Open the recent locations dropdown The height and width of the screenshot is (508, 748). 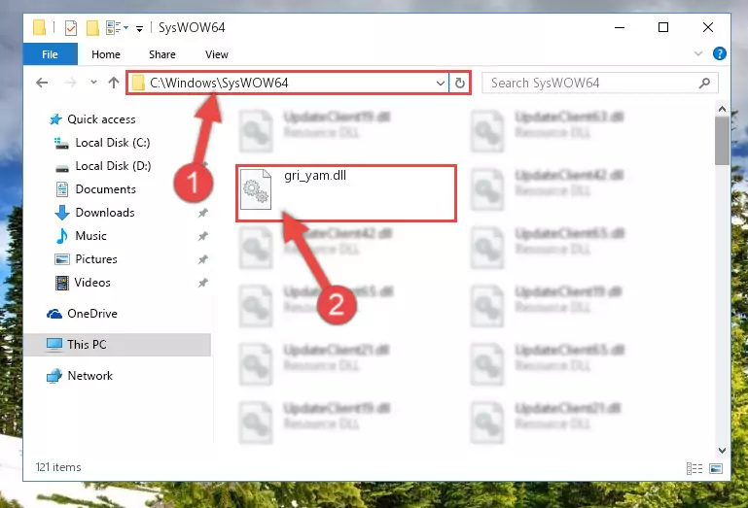click(x=93, y=83)
